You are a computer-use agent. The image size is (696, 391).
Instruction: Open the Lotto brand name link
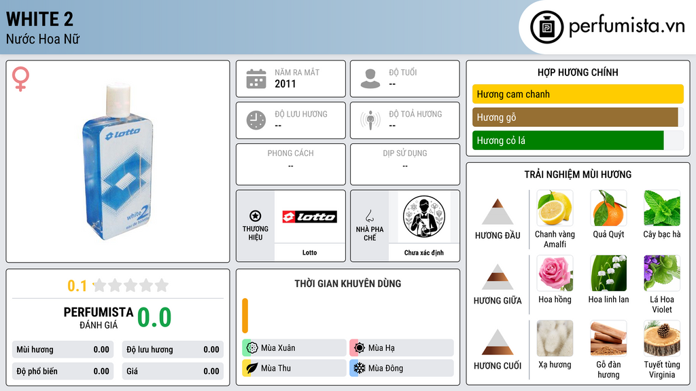[x=309, y=253]
